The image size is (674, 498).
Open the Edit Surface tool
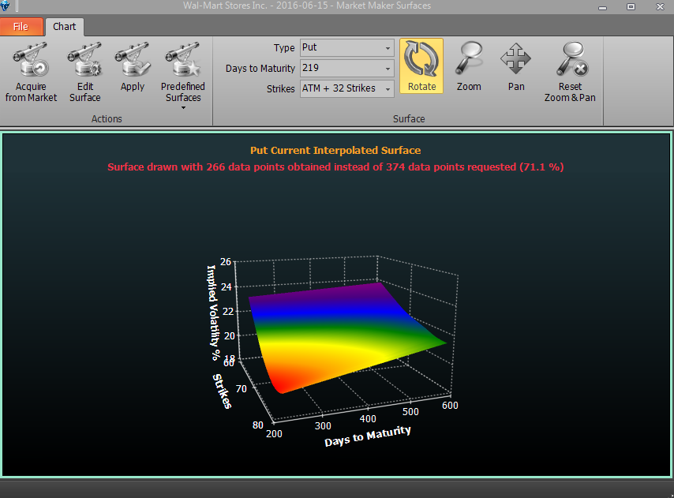(x=84, y=72)
